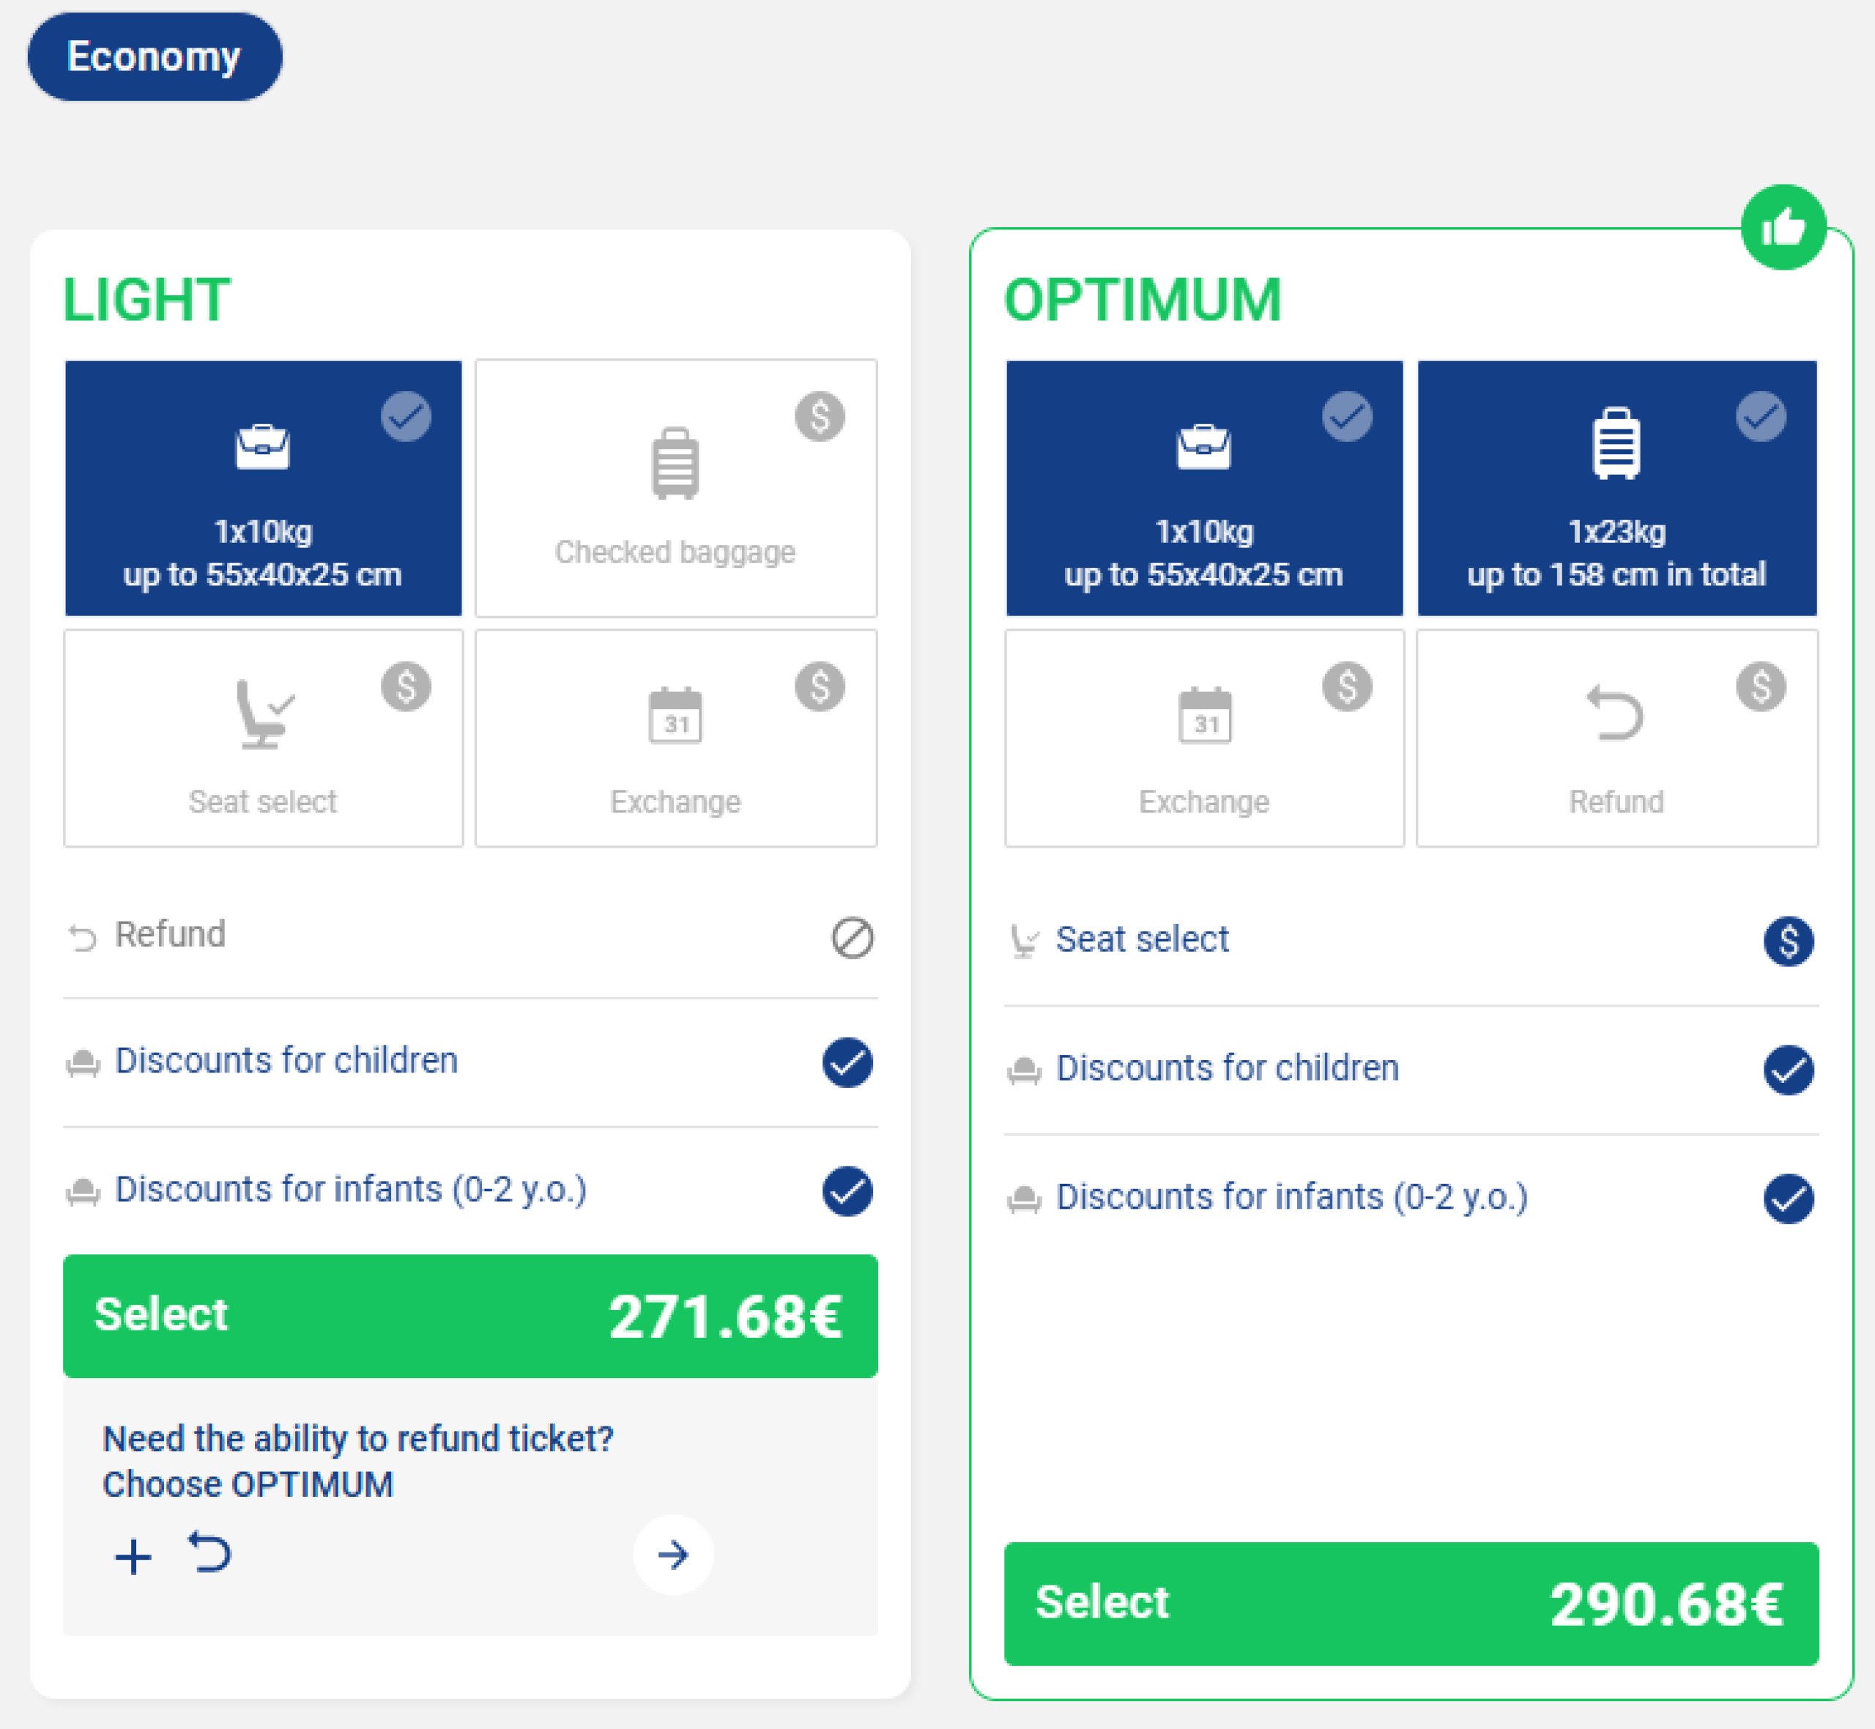The image size is (1875, 1729).
Task: Select the Economy cabin class tab
Action: (155, 57)
